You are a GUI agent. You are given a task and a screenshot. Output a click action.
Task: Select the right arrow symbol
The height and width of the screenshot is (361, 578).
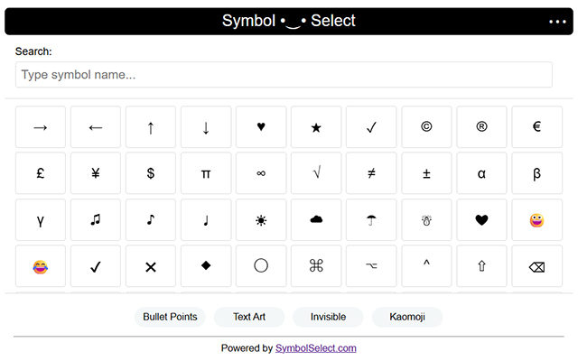[41, 127]
